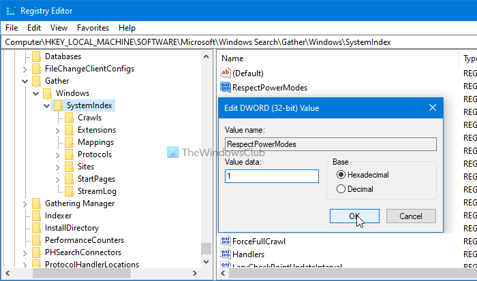Viewport: 477px width, 281px height.
Task: Click the (Default) string value icon
Action: pos(226,73)
